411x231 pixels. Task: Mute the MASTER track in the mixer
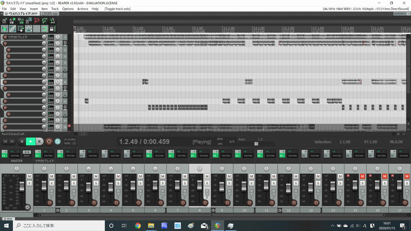point(30,176)
